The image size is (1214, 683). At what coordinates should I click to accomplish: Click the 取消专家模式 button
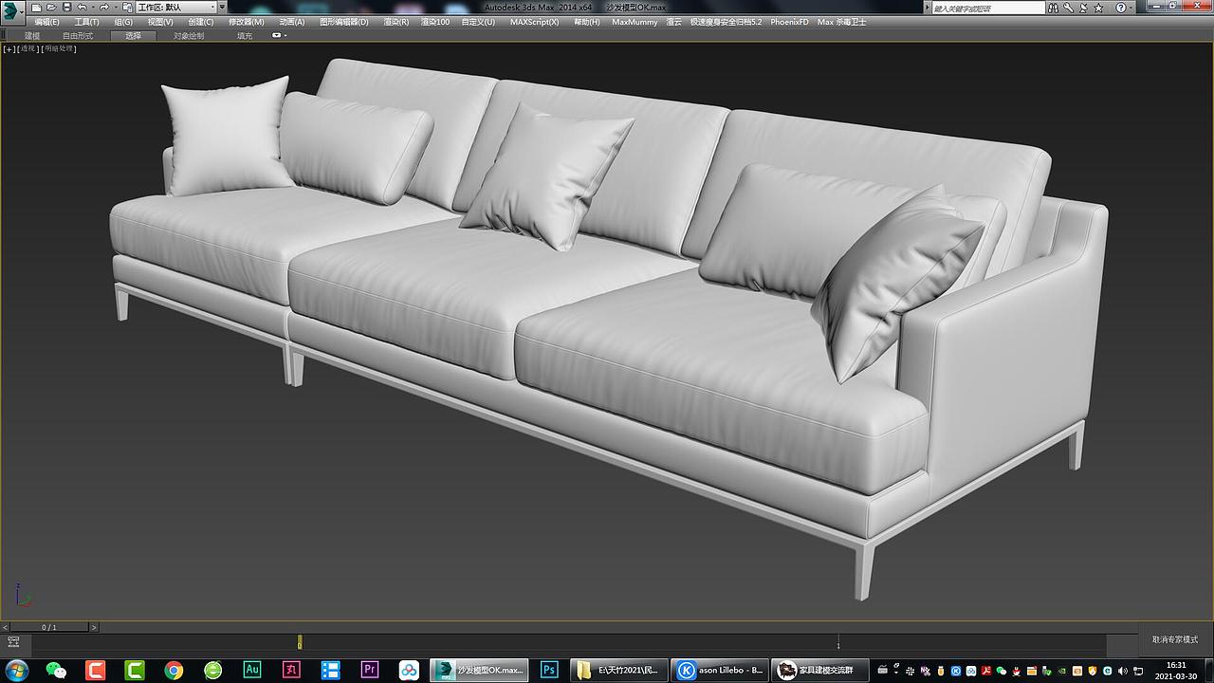click(1174, 639)
